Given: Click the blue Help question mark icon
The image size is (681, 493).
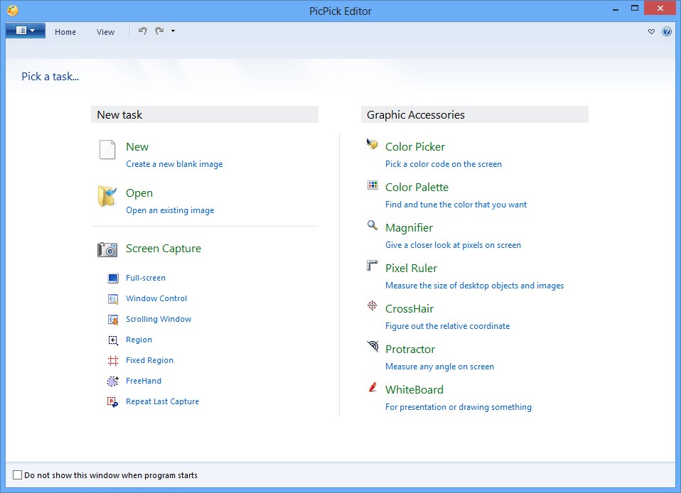Looking at the screenshot, I should point(667,31).
